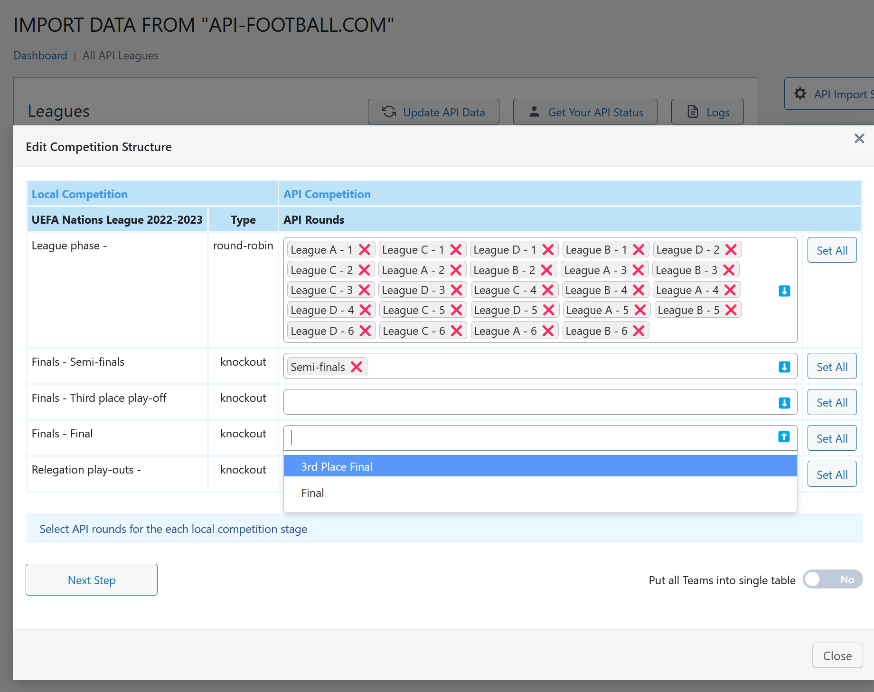The image size is (874, 692).
Task: Remove the League B - 6 tag
Action: (x=639, y=331)
